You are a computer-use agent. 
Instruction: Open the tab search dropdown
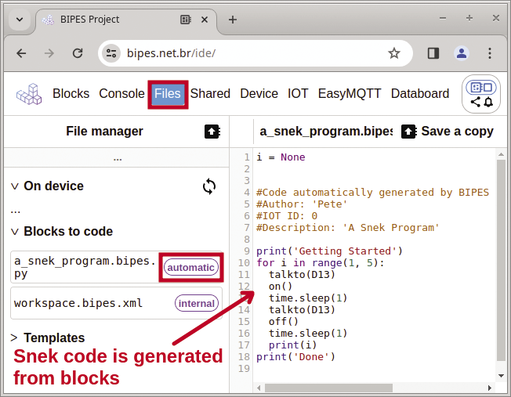tap(20, 20)
